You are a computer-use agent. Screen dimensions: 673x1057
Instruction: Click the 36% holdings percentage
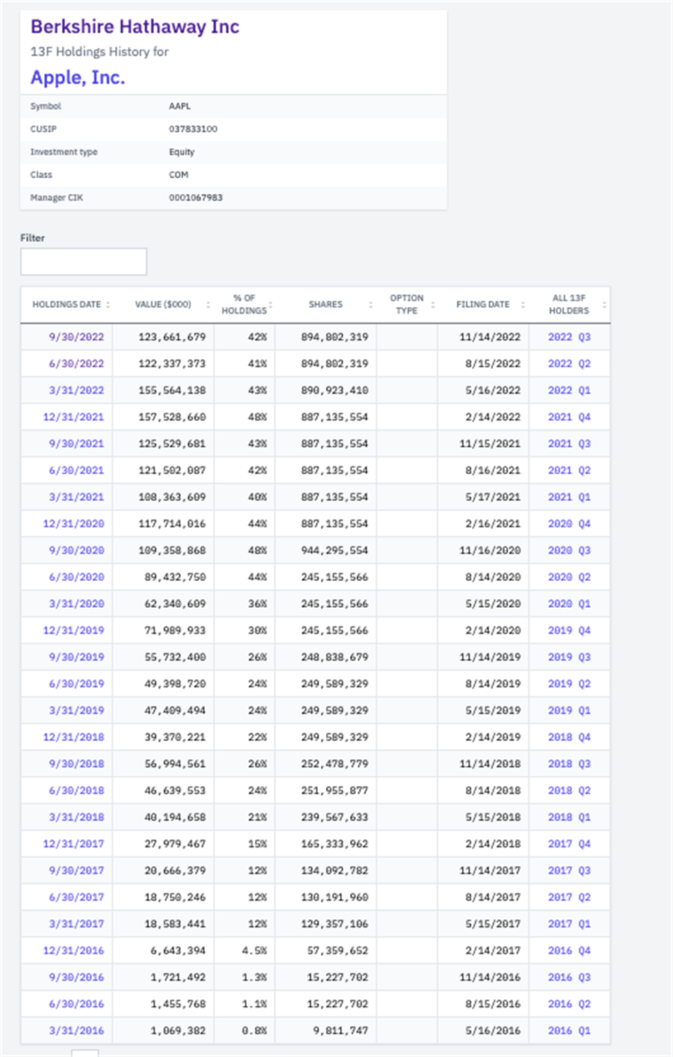pos(257,603)
